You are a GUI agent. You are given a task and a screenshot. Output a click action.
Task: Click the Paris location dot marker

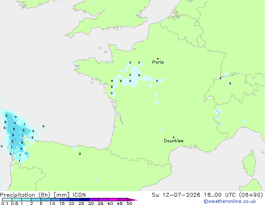(158, 59)
